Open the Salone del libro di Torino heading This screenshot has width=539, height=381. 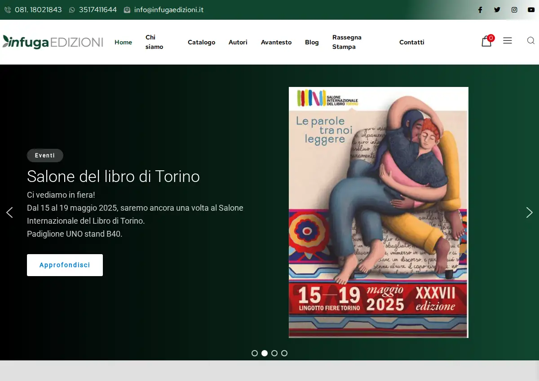point(113,176)
